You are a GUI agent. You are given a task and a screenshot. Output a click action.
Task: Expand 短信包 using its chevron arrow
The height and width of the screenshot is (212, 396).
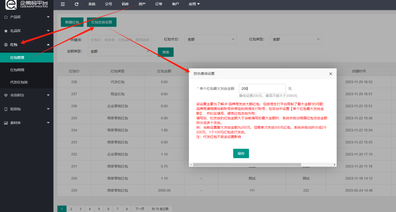click(x=48, y=109)
